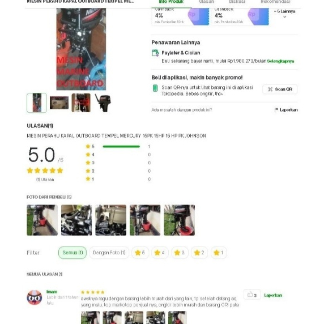This screenshot has height=324, width=324.
Task: Open the second buyer photo thumbnail
Action: (x=76, y=220)
